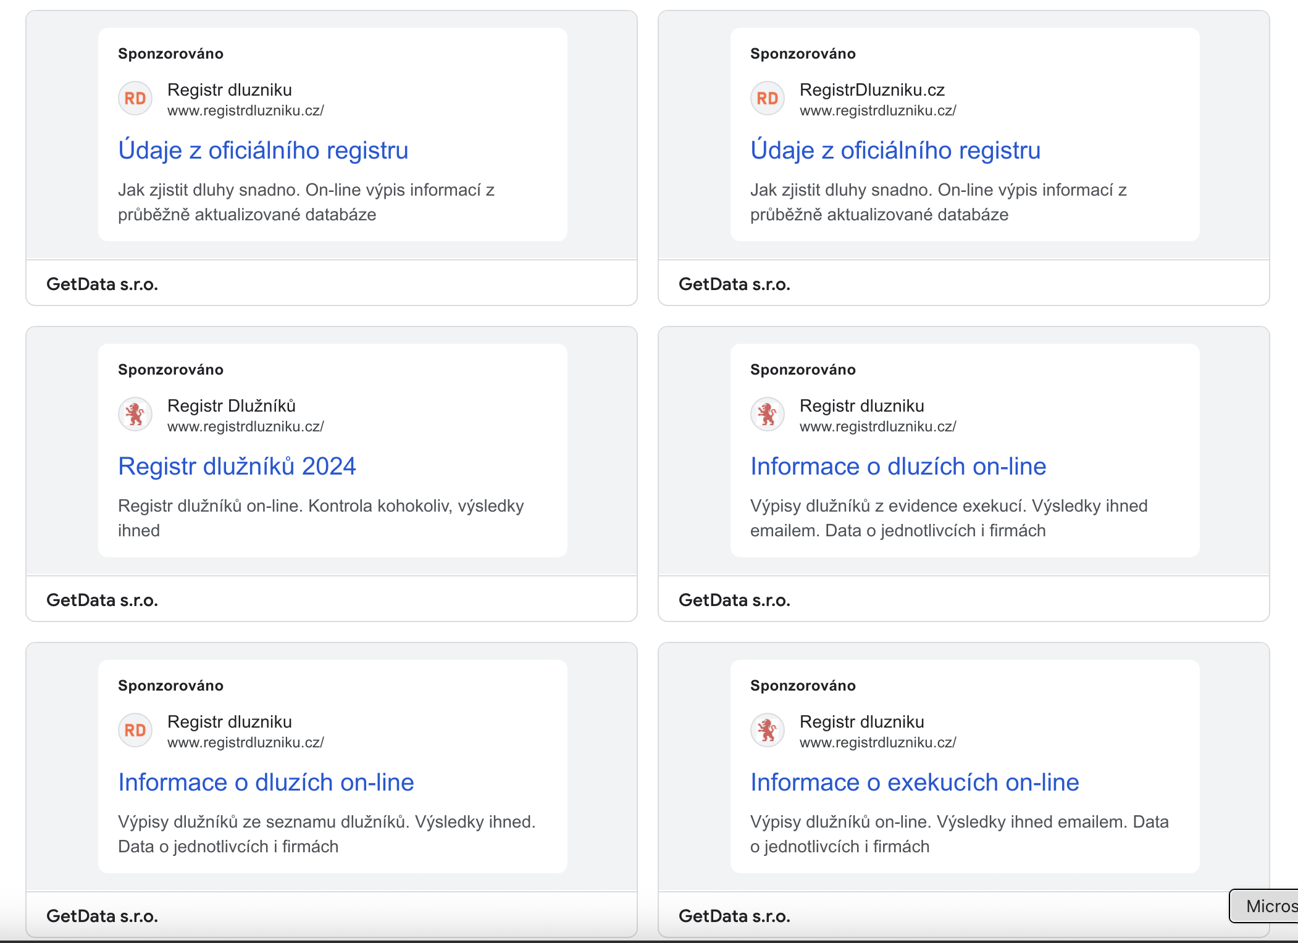Click lion logo above Informace o exekucích on-line
The image size is (1298, 943).
768,730
